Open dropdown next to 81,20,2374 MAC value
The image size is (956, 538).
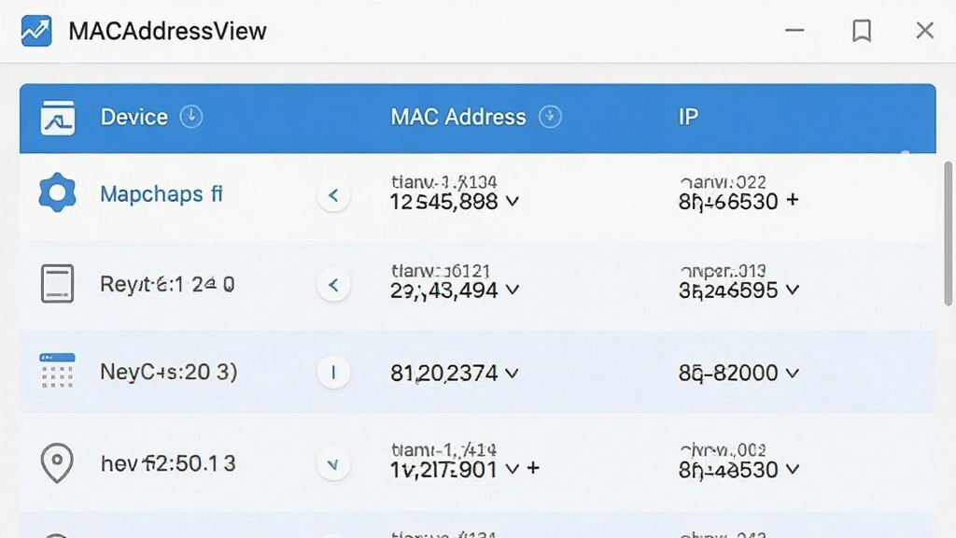pos(512,373)
